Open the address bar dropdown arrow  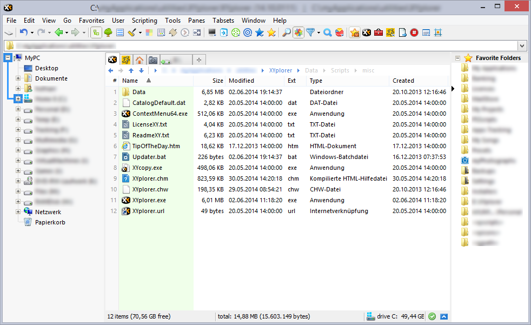tap(522, 45)
